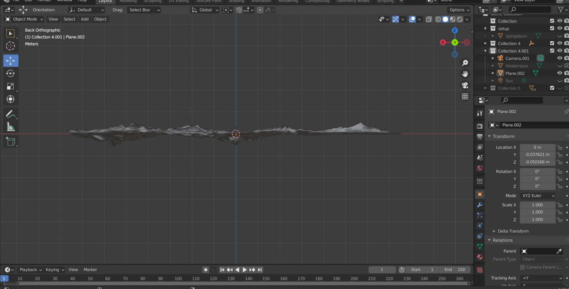Open the Global transform orientation dropdown
This screenshot has width=569, height=289.
pos(205,10)
